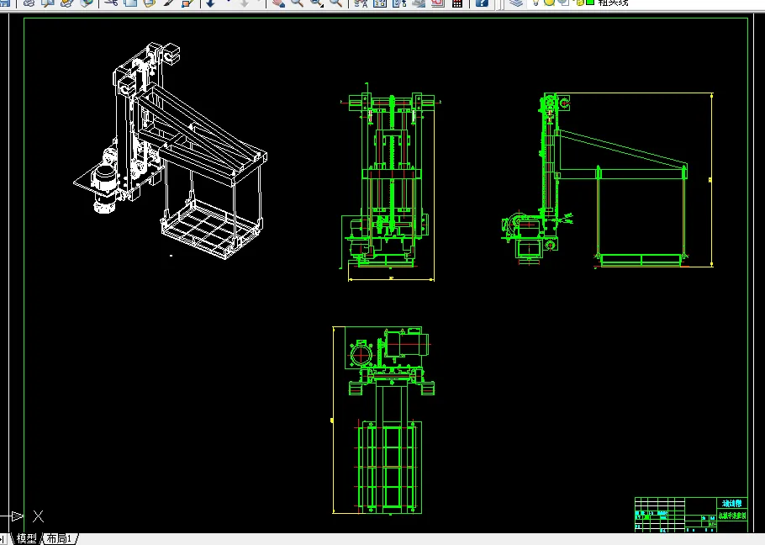Open the QuickCalc calculator icon
This screenshot has width=765, height=545.
tap(457, 3)
